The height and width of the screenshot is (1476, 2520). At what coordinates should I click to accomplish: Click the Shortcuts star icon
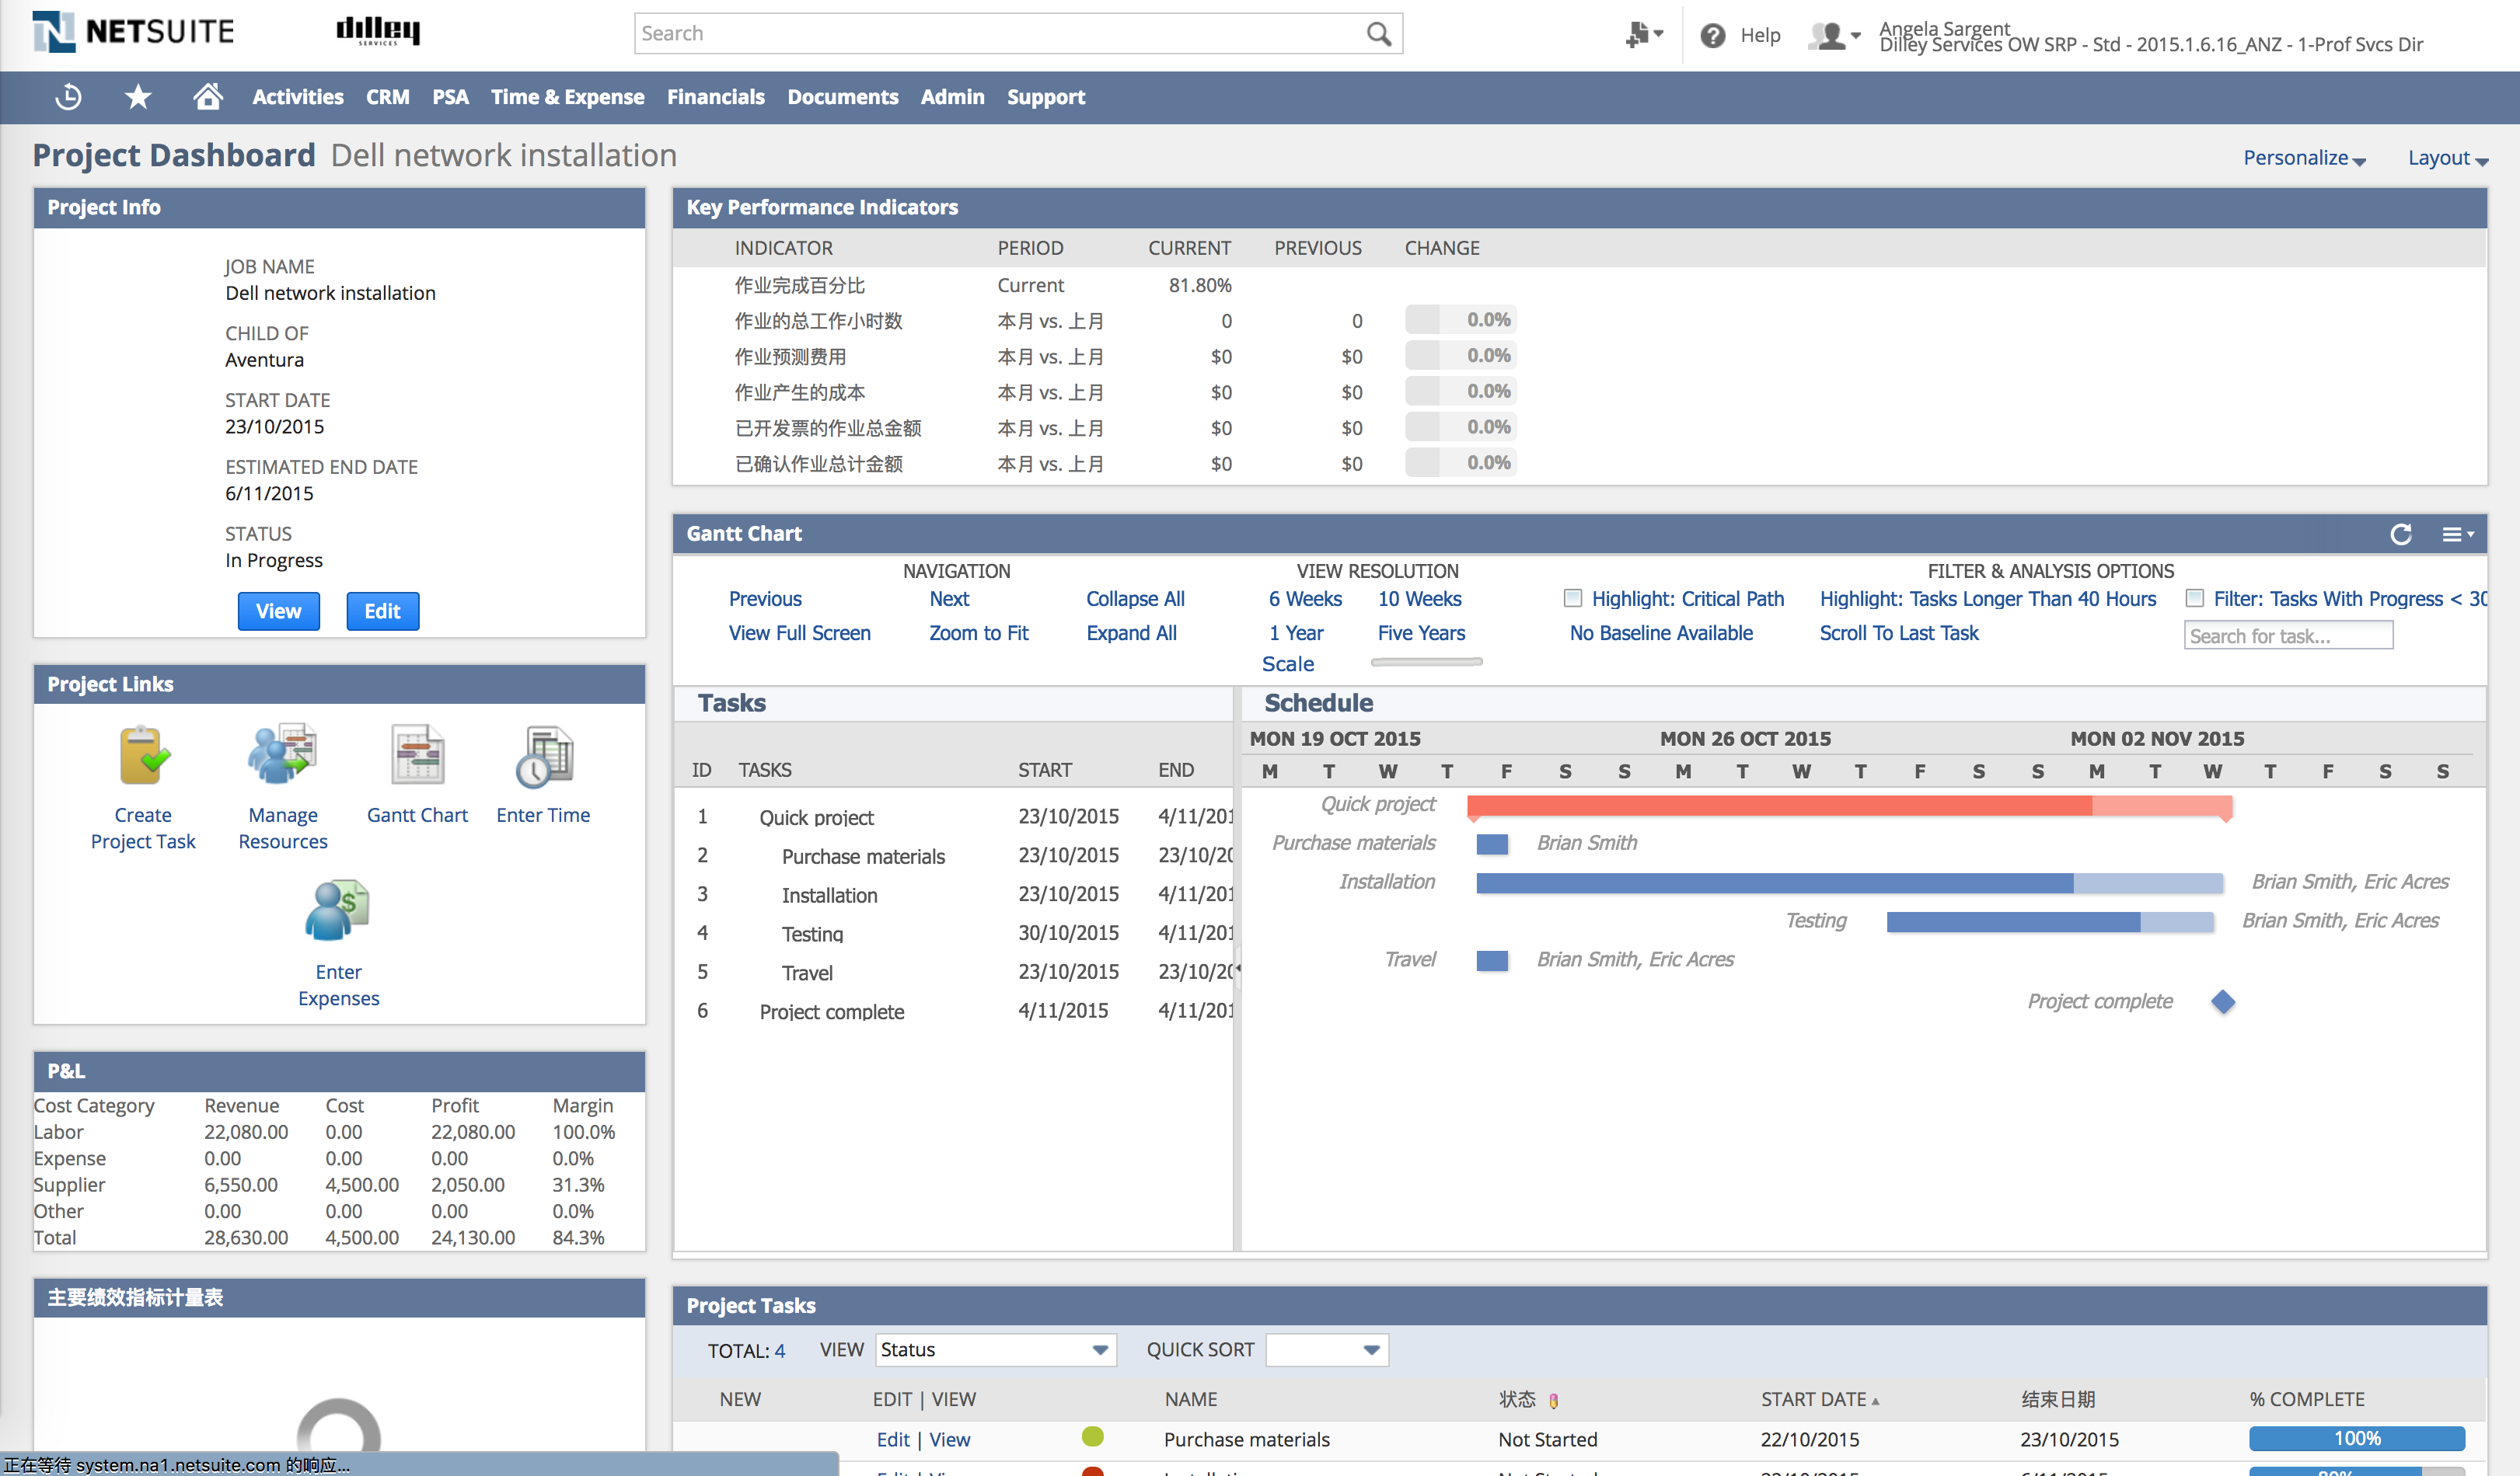tap(138, 97)
